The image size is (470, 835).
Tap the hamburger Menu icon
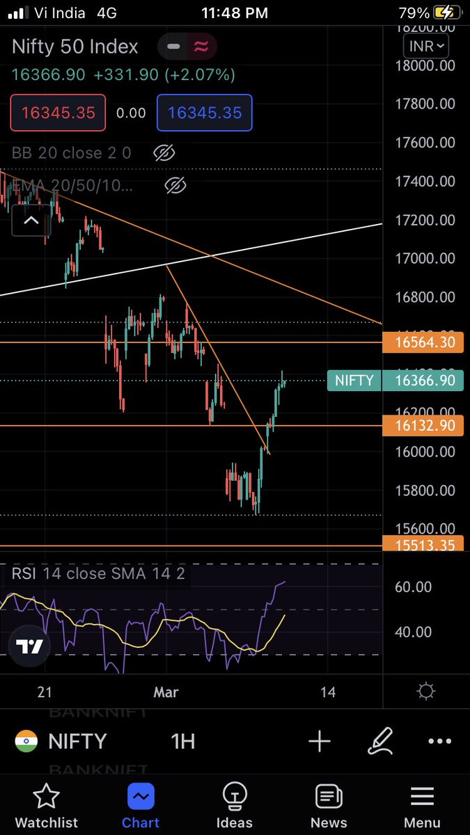(422, 796)
